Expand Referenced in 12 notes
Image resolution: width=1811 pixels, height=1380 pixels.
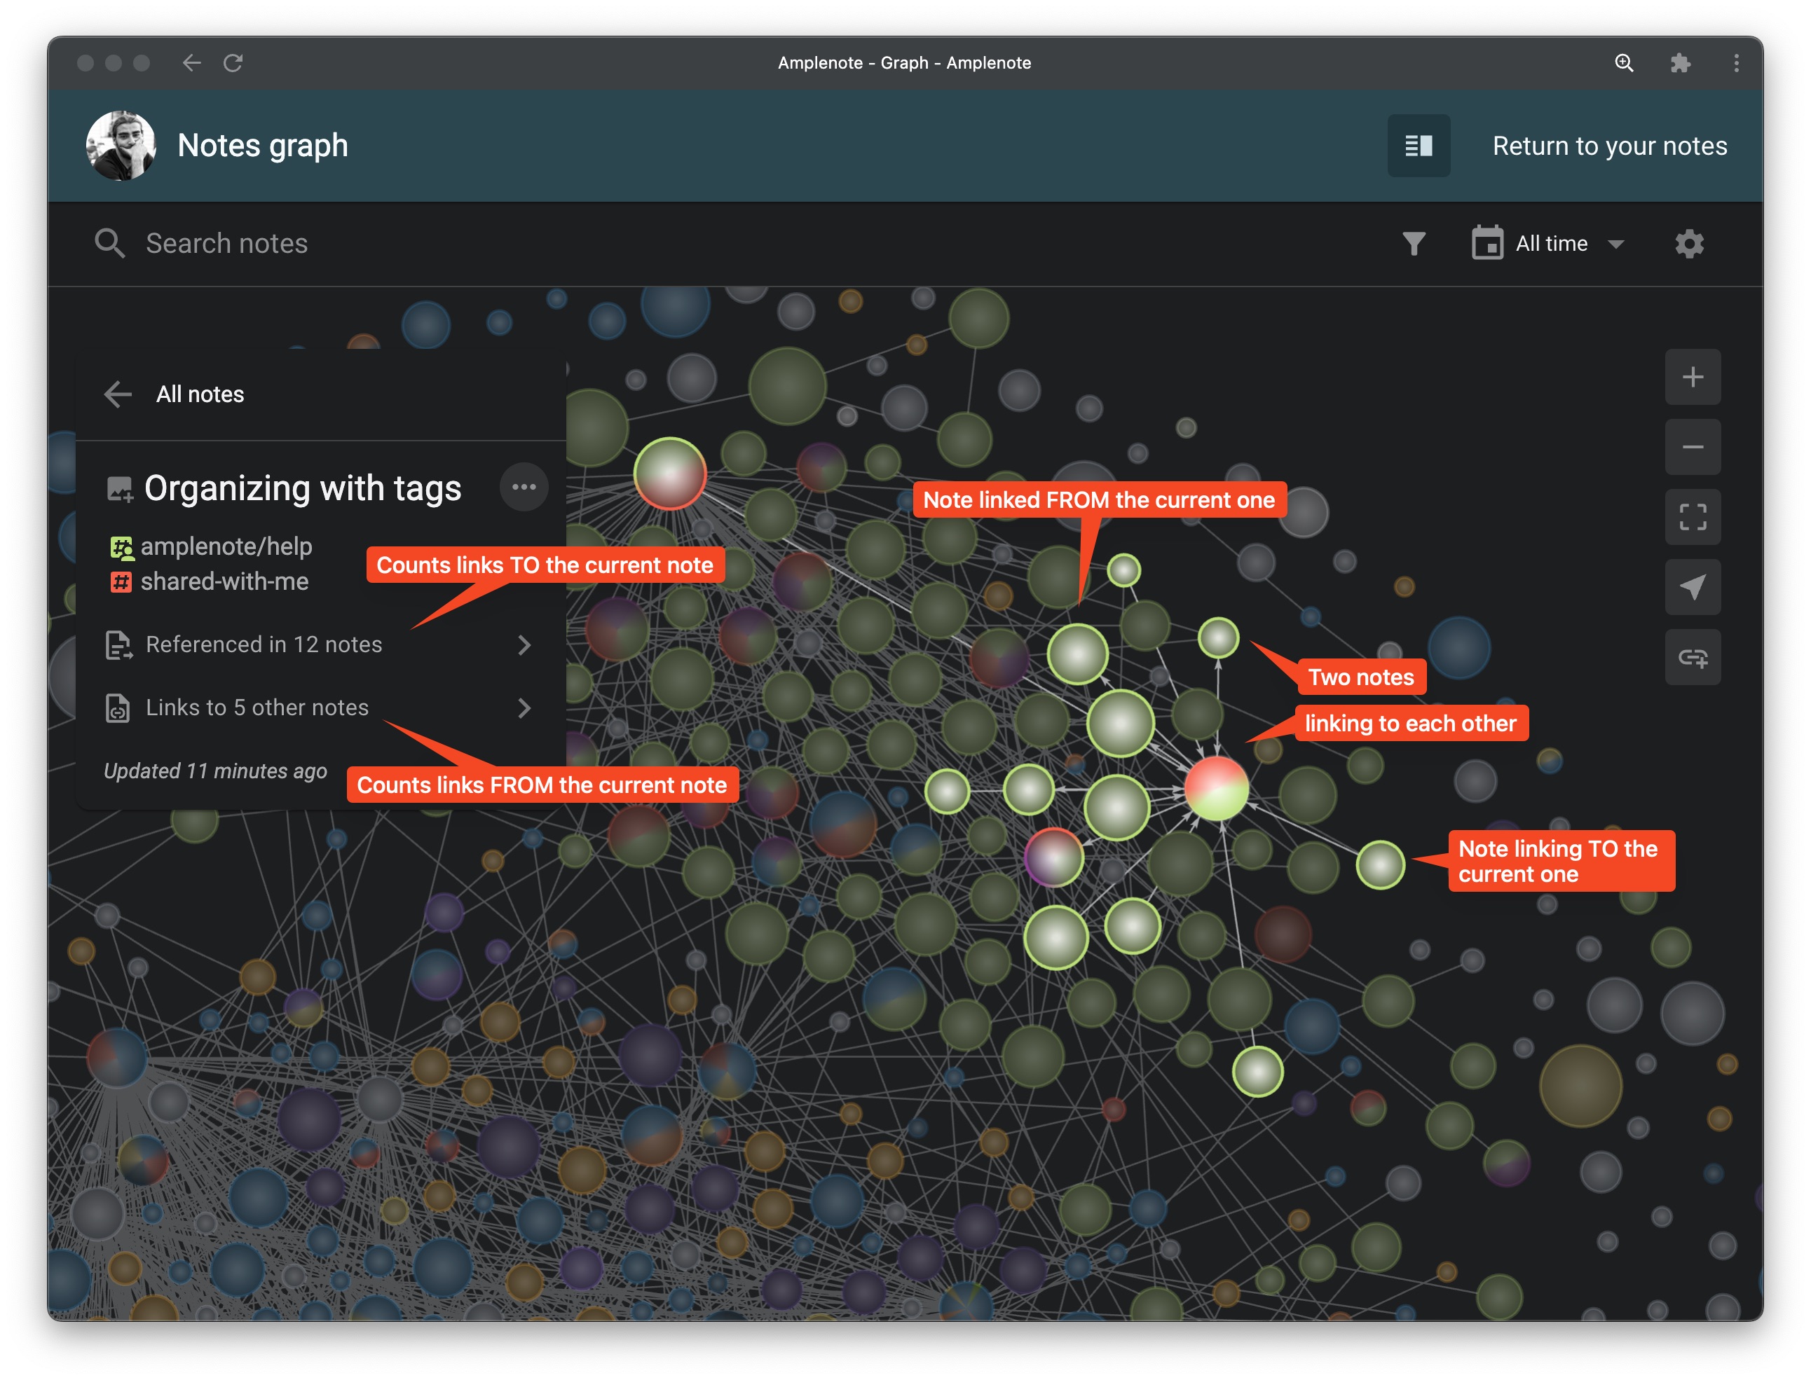click(x=319, y=645)
